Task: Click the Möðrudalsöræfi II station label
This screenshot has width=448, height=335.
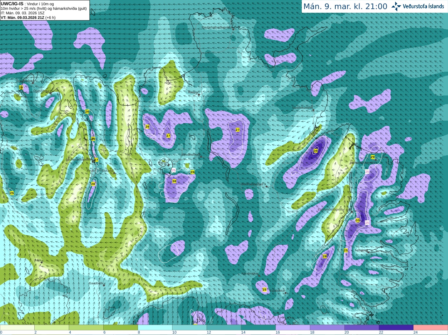Action: [x=254, y=184]
